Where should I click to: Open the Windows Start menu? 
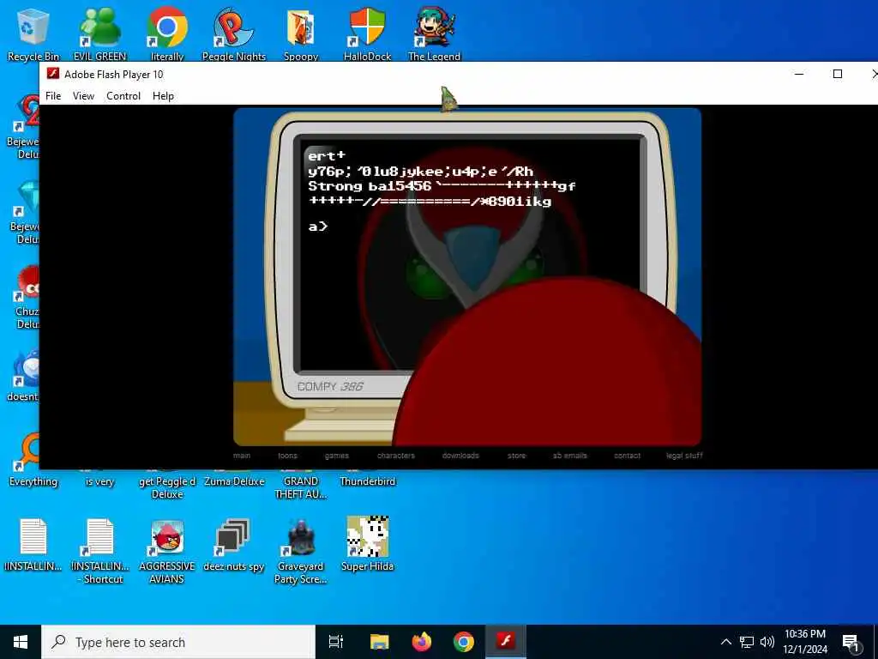(x=21, y=642)
